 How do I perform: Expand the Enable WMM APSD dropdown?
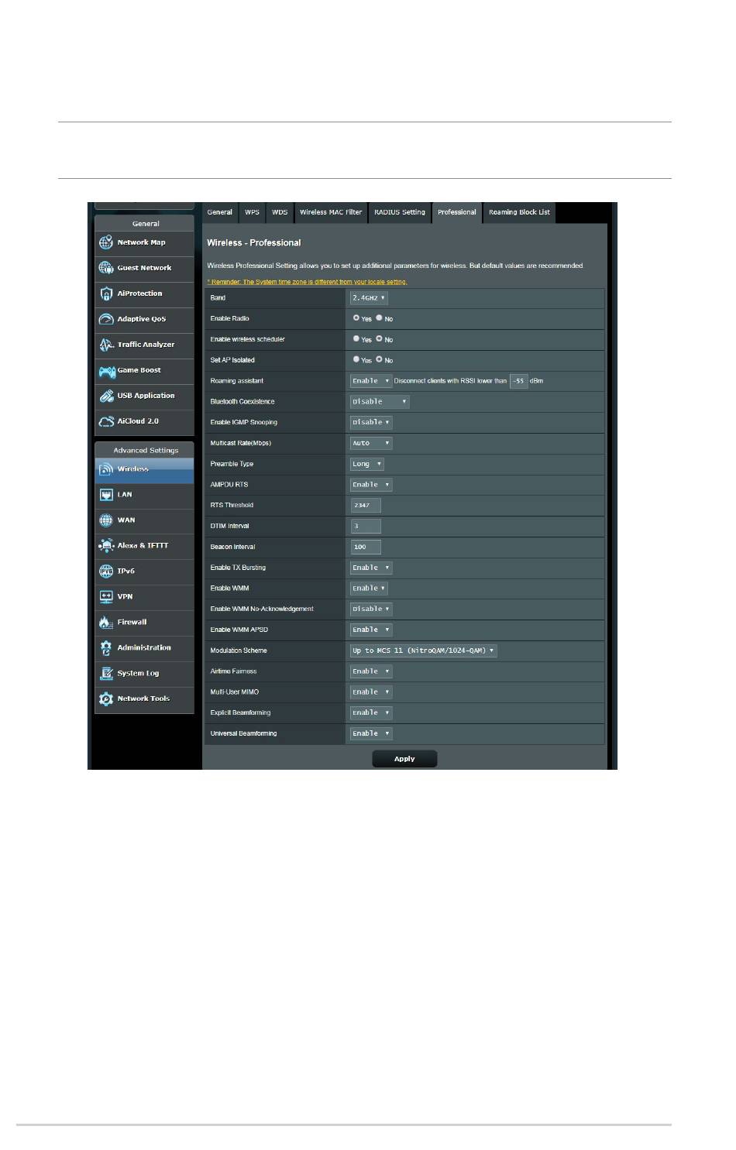pos(371,630)
